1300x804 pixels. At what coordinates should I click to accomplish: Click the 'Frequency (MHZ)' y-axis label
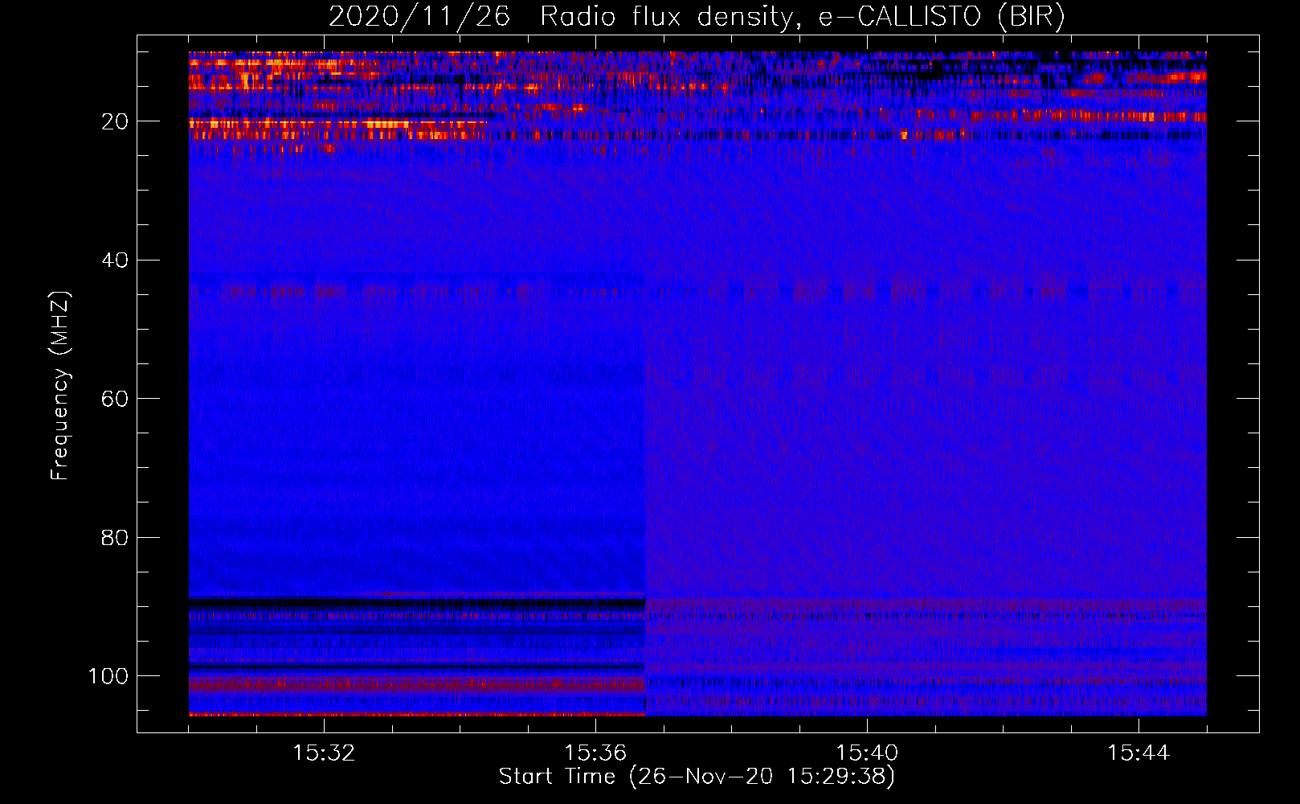(60, 386)
